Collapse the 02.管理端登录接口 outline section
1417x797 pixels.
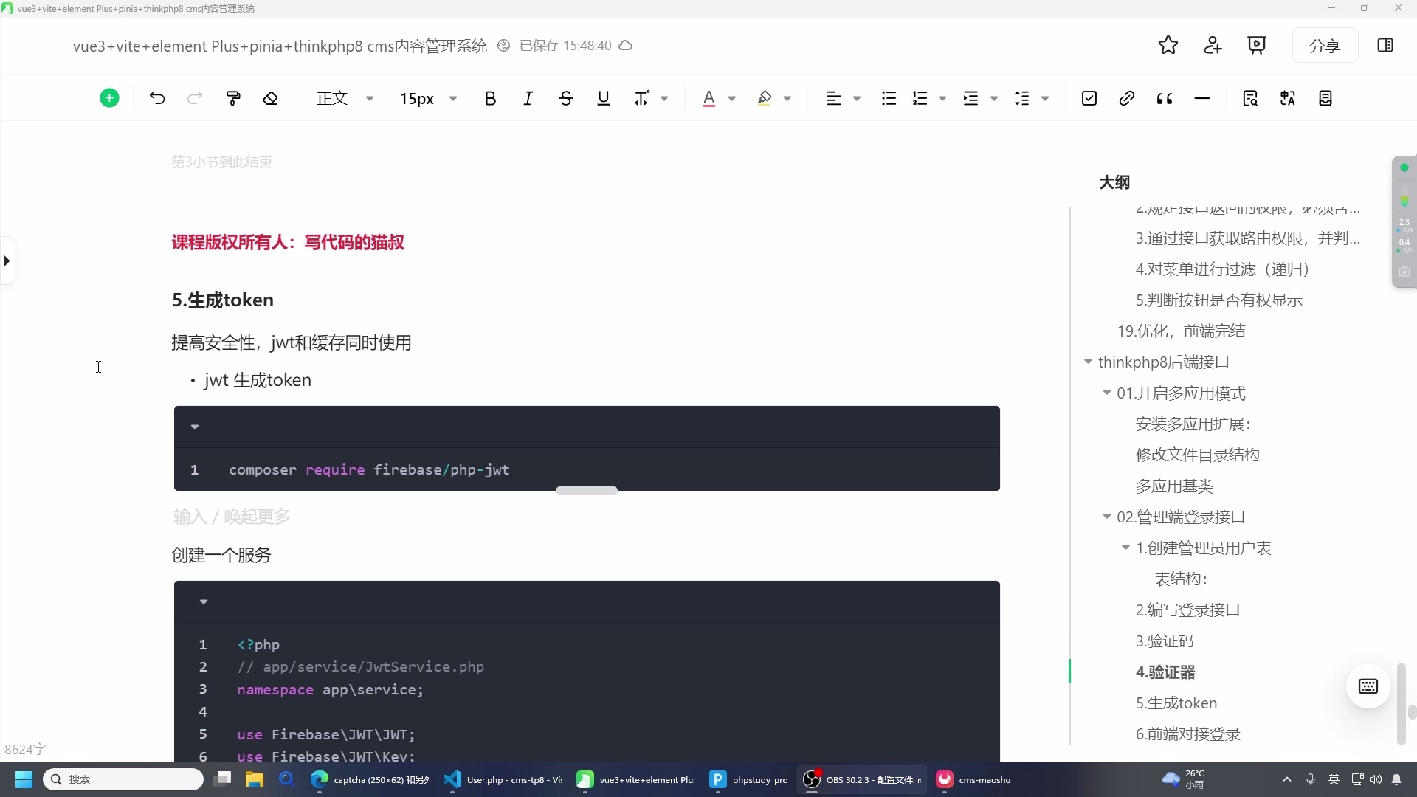[x=1107, y=517]
